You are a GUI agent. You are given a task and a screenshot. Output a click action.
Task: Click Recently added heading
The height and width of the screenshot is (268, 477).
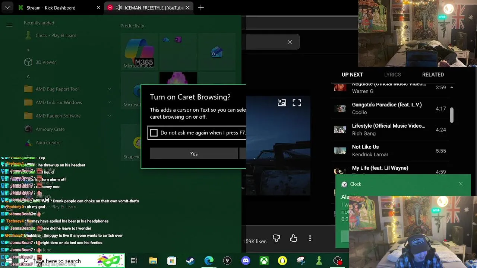click(39, 23)
